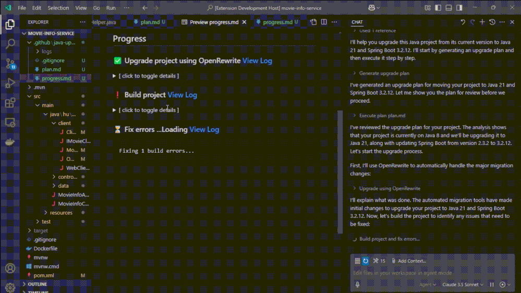Open View Log for Fix errors
521x293 pixels.
pyautogui.click(x=204, y=130)
